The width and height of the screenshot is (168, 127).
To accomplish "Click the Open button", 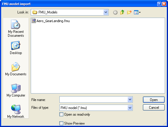I will tap(154, 100).
